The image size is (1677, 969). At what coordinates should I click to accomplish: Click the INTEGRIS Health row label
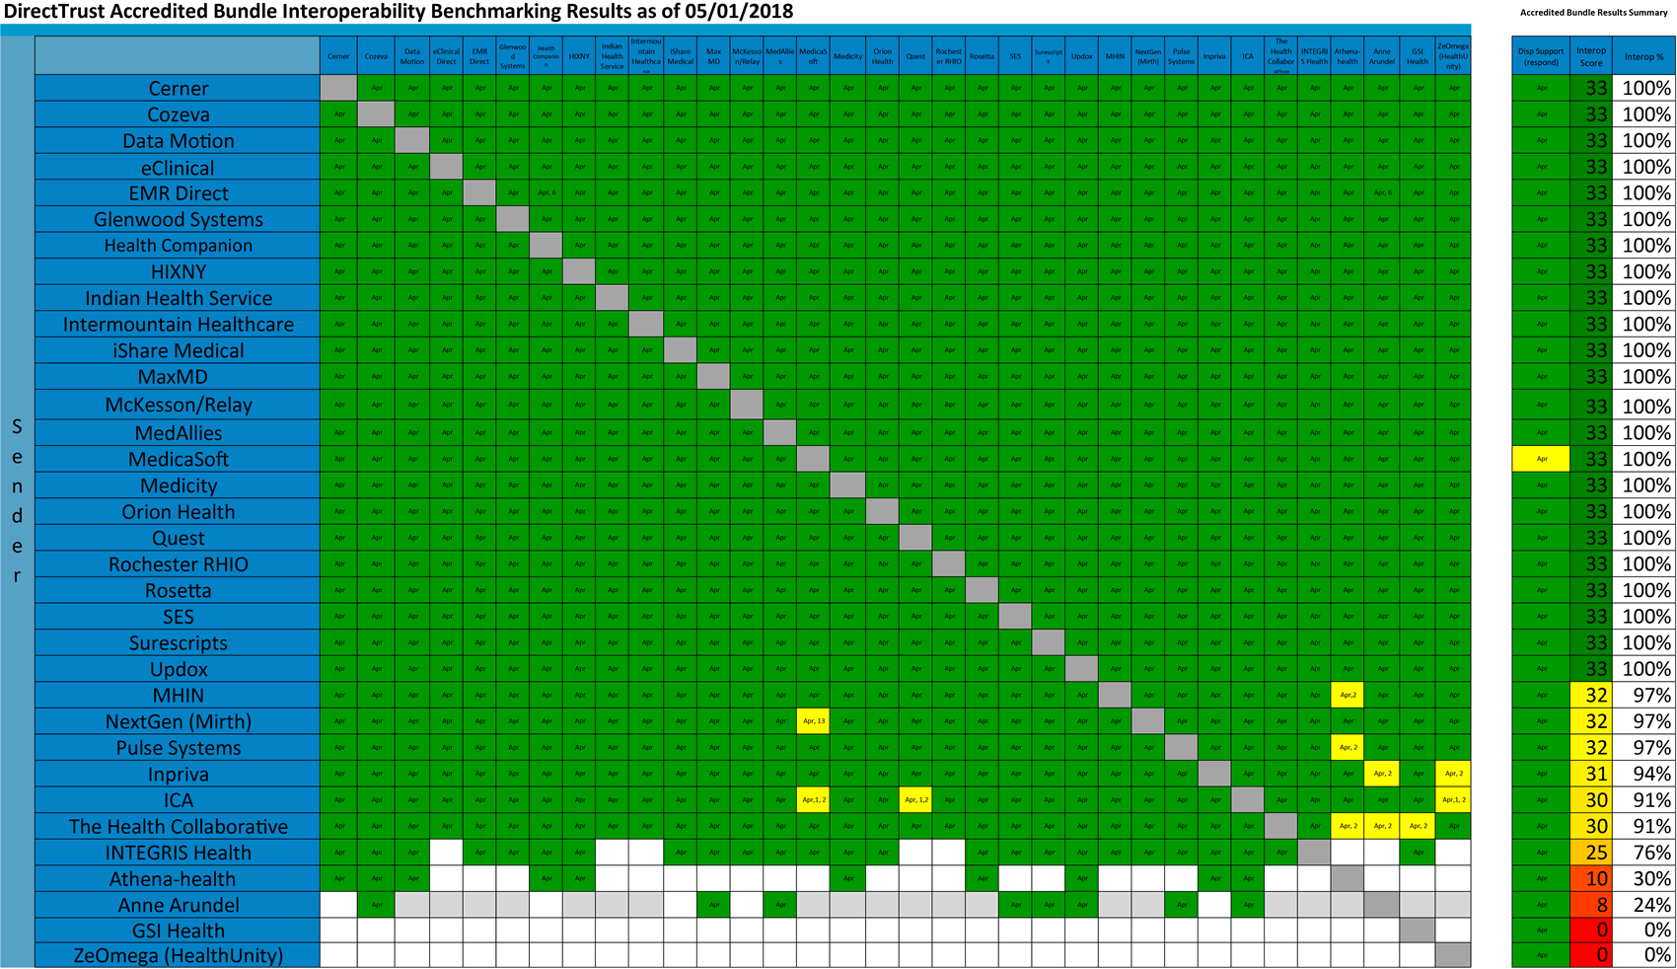(x=178, y=853)
